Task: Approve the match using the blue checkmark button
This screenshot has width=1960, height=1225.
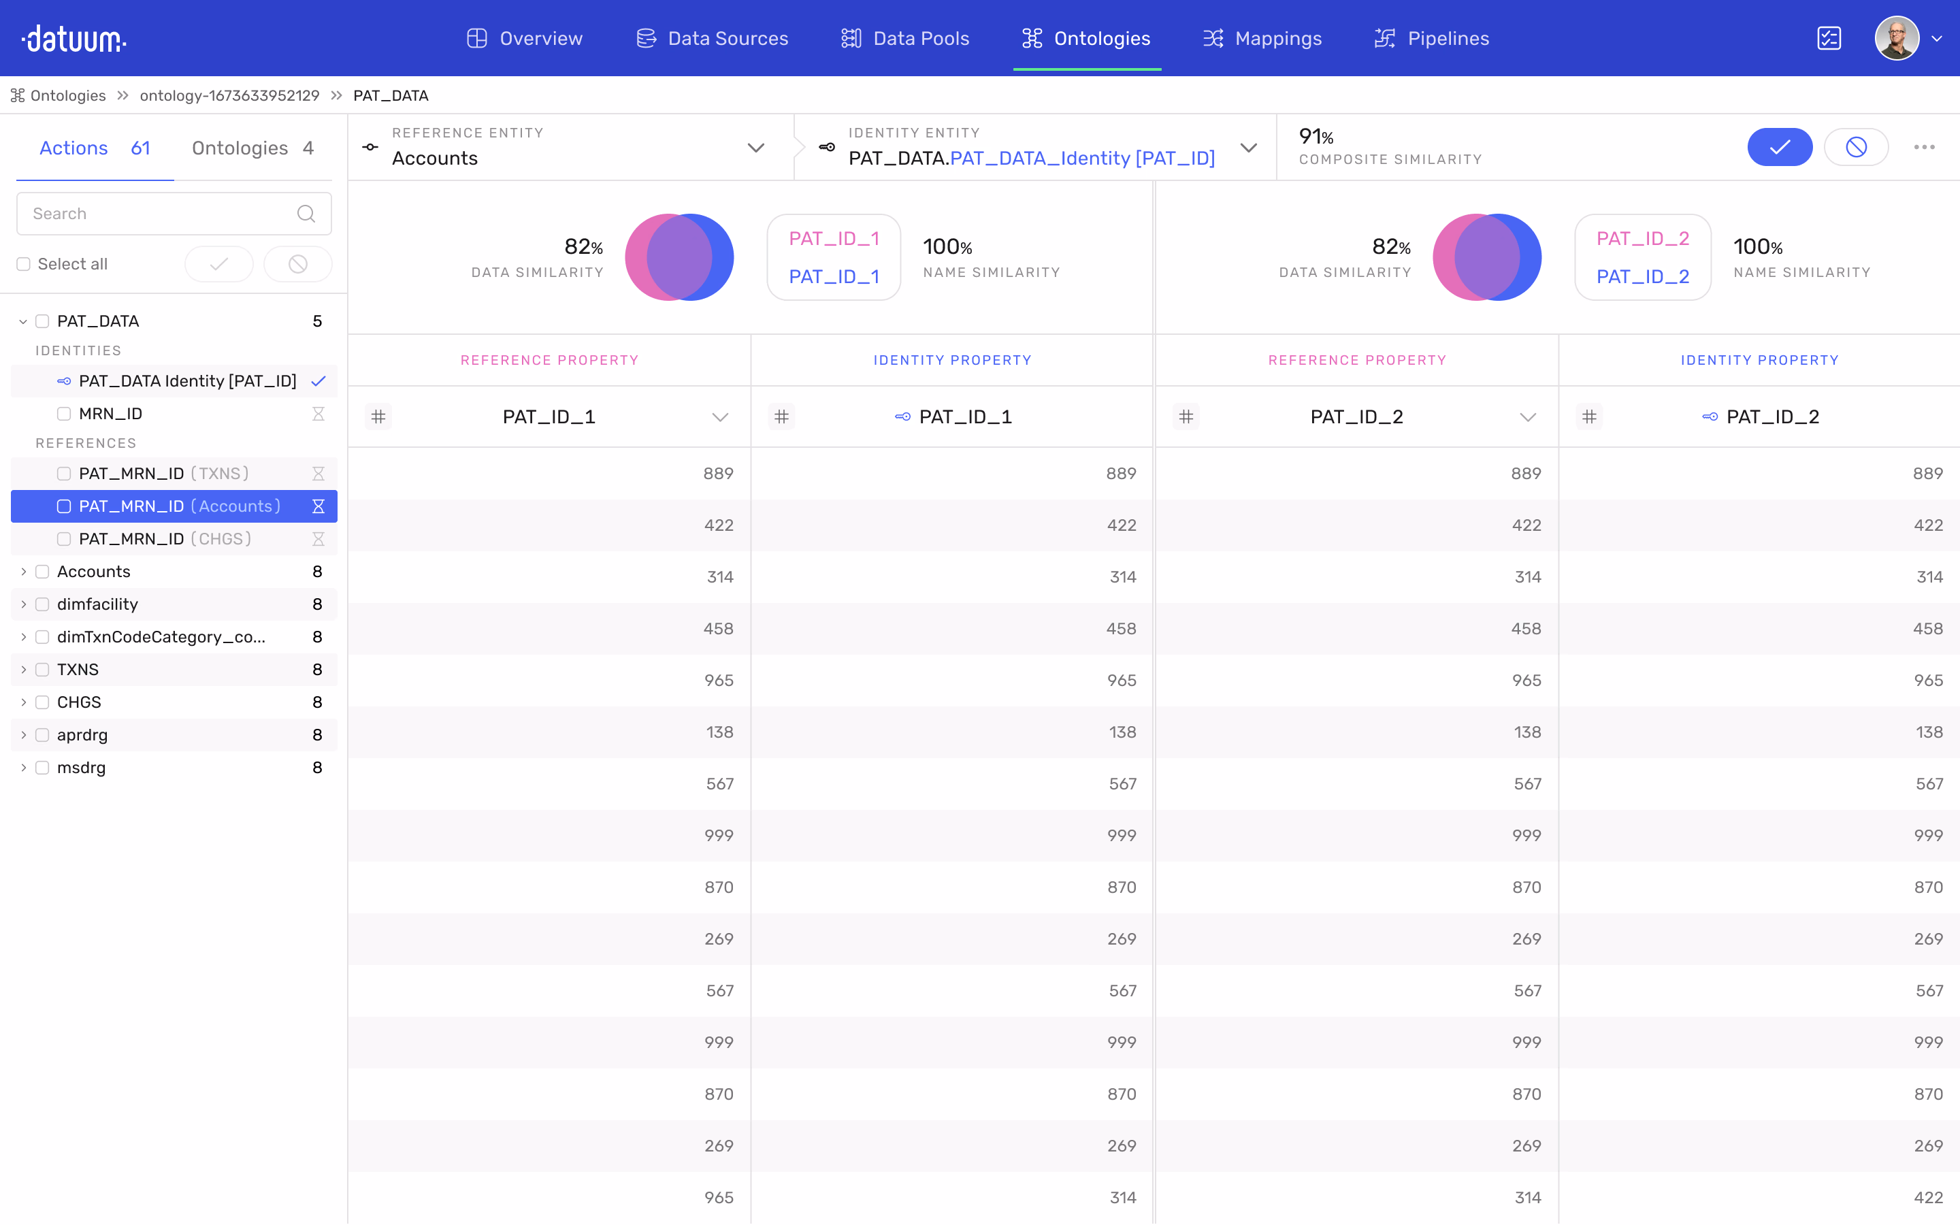Action: [1780, 146]
